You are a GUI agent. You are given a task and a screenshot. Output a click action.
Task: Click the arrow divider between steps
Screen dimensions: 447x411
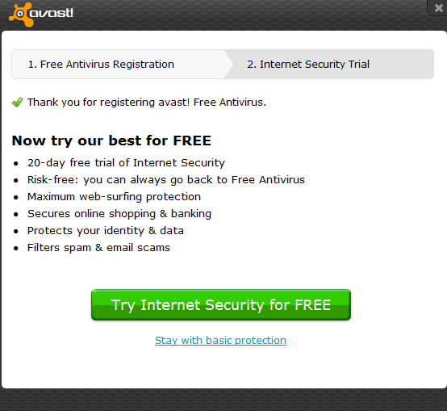pos(228,64)
